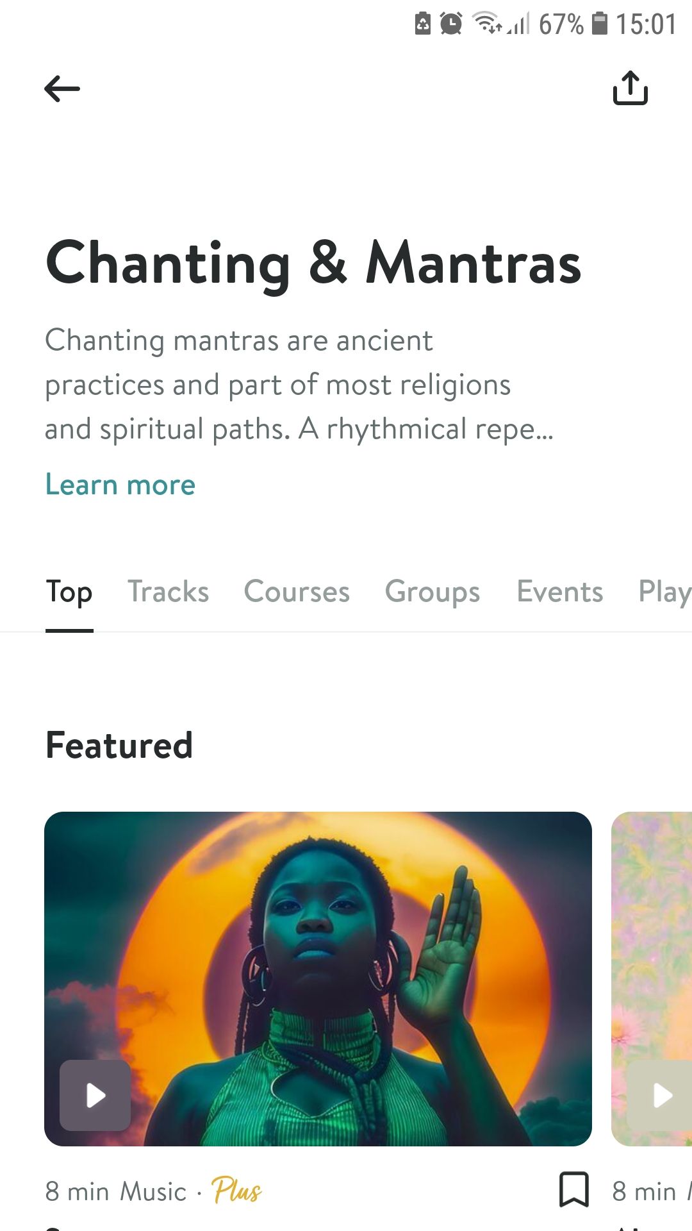The width and height of the screenshot is (692, 1231).
Task: Tap the back arrow icon
Action: point(62,88)
